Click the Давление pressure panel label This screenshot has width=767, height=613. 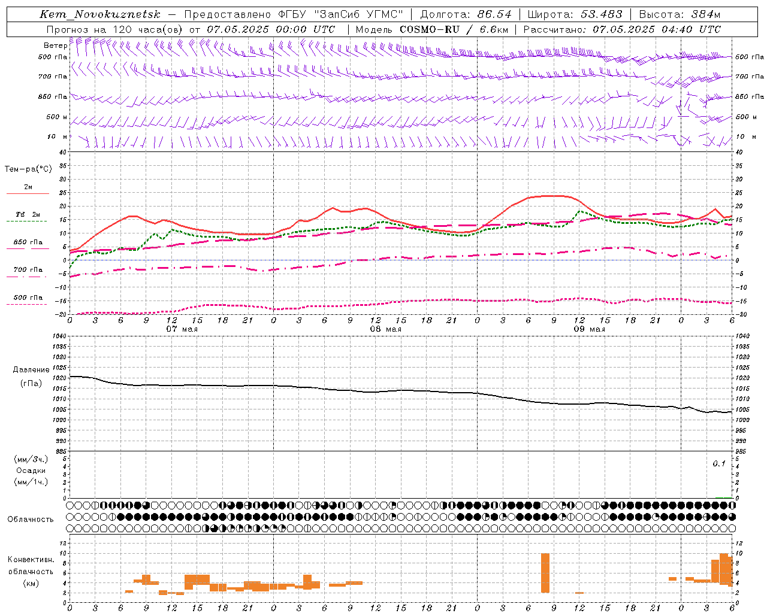[x=31, y=370]
